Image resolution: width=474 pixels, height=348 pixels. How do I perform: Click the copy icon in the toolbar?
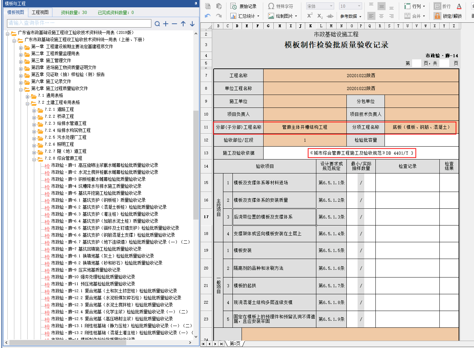[208, 6]
